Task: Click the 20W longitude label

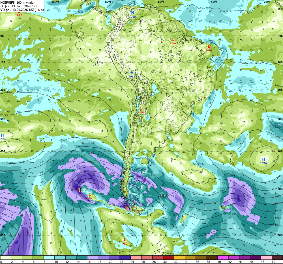Action: click(x=267, y=2)
